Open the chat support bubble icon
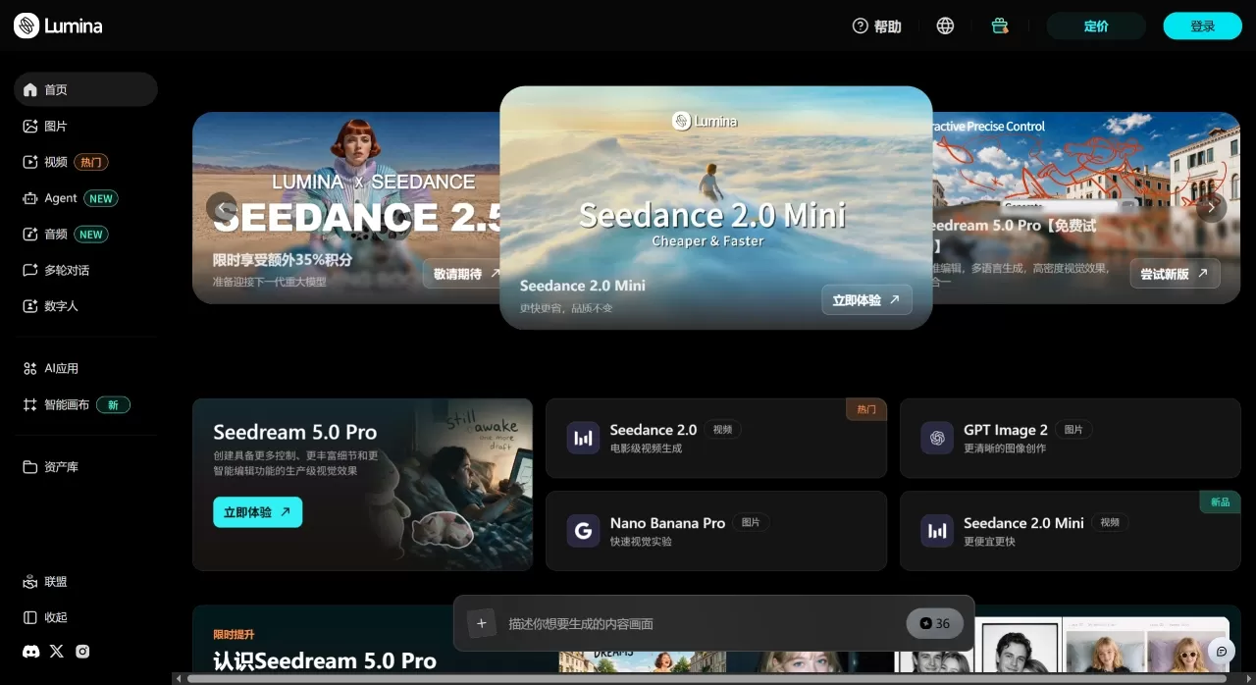Screen dimensions: 1256x685 (x=1222, y=651)
